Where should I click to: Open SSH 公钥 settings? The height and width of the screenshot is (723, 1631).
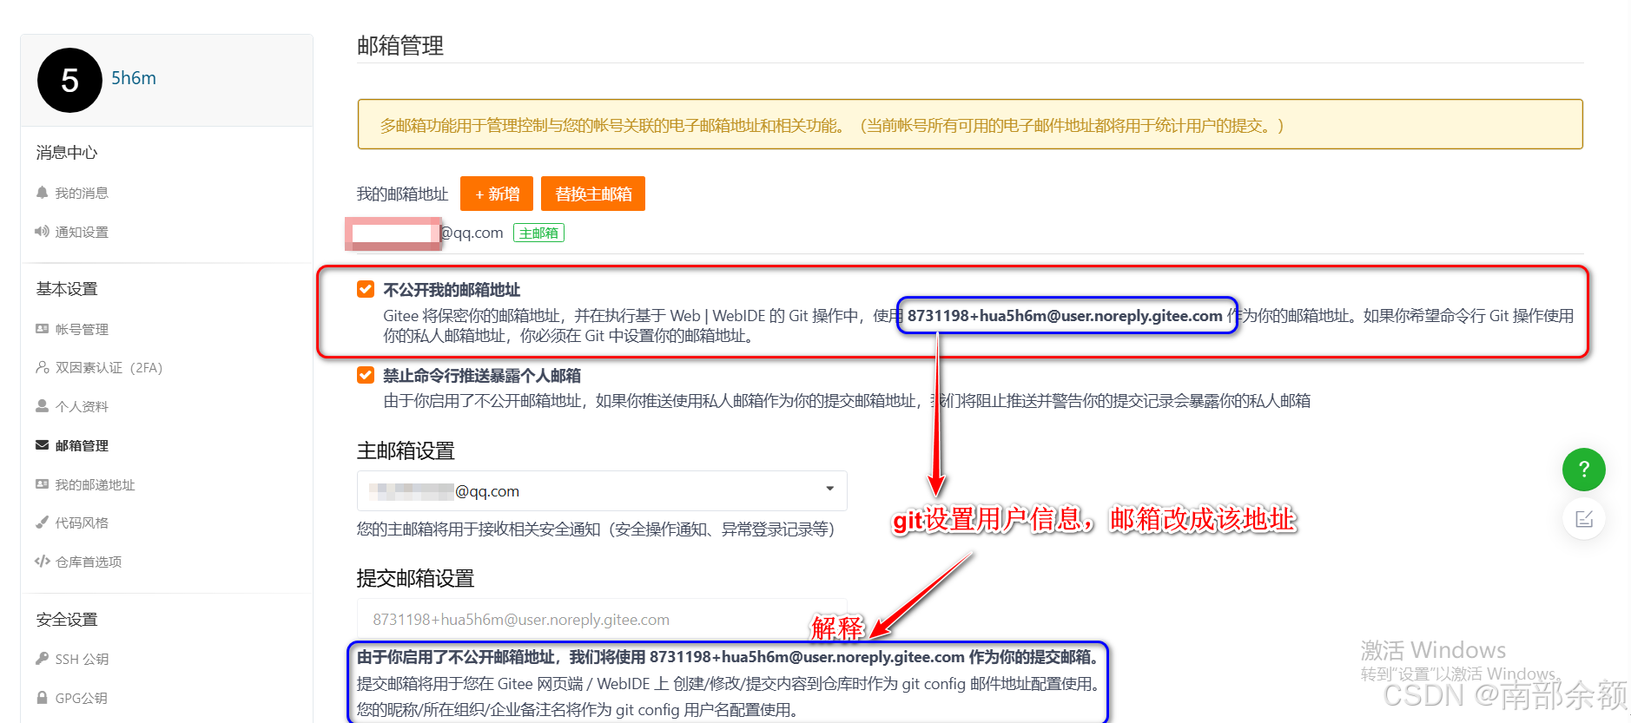(82, 659)
